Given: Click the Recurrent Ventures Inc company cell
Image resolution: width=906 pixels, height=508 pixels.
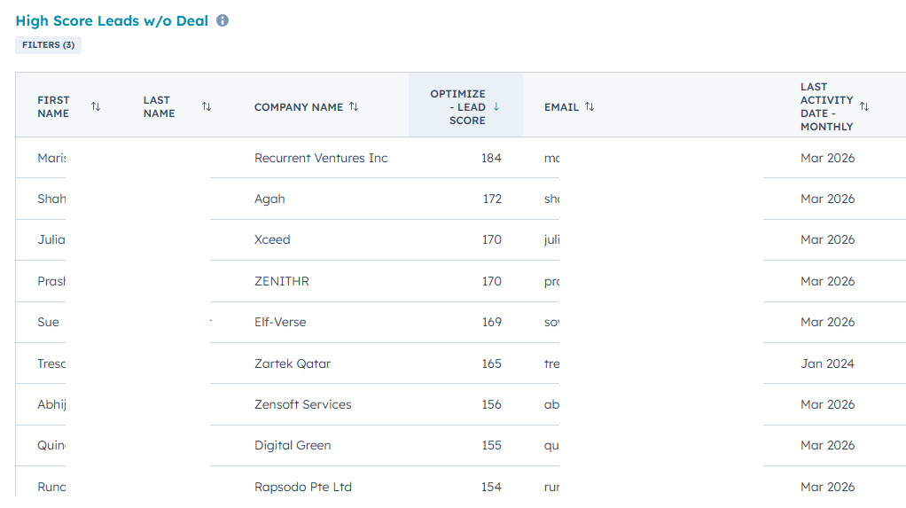Looking at the screenshot, I should click(x=321, y=158).
